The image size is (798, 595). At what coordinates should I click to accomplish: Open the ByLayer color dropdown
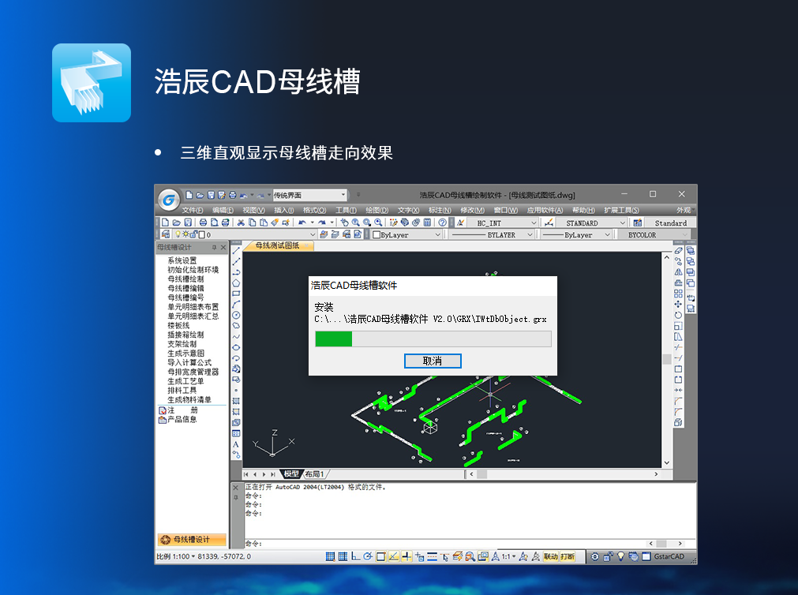tap(406, 234)
